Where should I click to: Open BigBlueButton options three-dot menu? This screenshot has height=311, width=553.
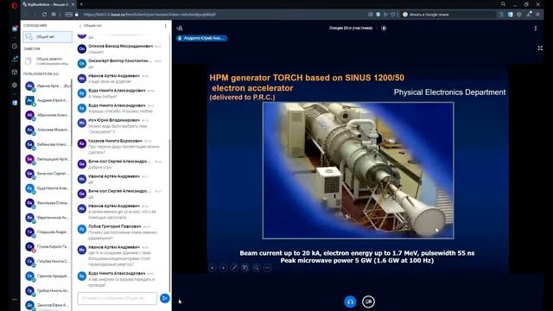coord(536,28)
